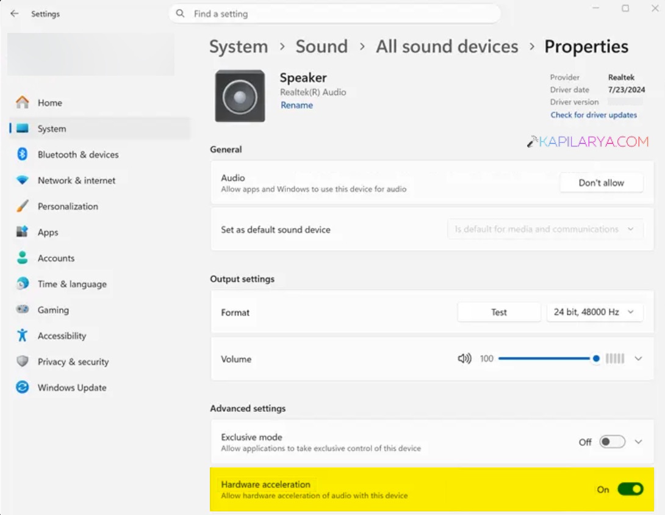Click the Realtek(R) Audio subtitle
Image resolution: width=665 pixels, height=515 pixels.
point(313,92)
